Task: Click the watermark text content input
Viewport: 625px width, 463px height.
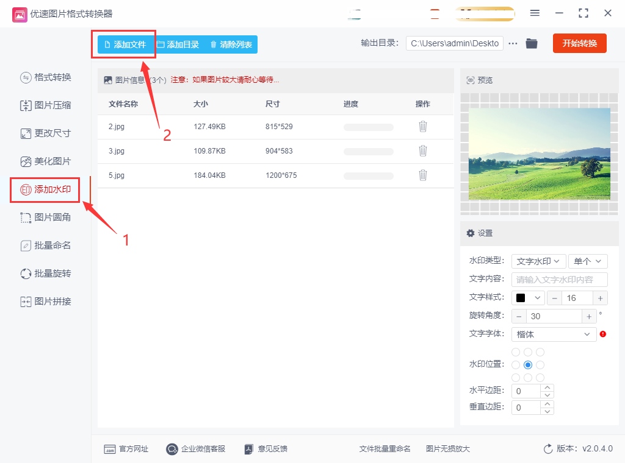Action: (x=559, y=280)
